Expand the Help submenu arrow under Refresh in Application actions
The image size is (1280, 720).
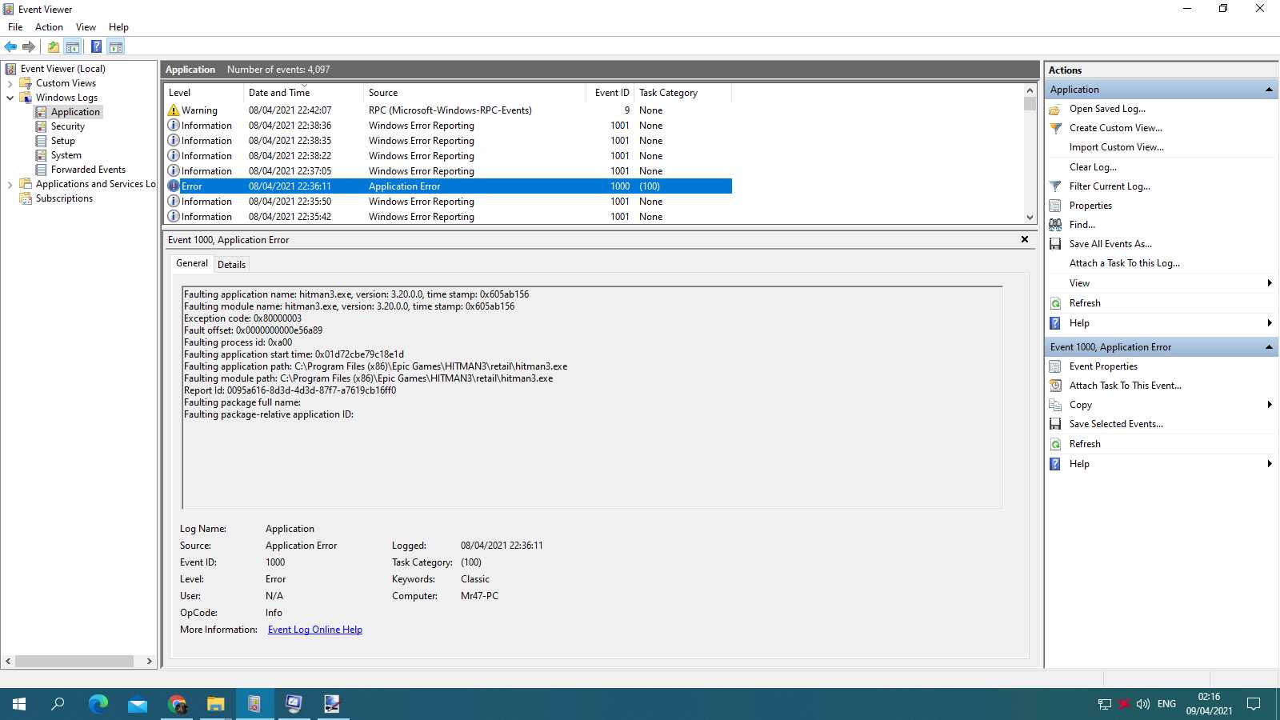(x=1270, y=323)
